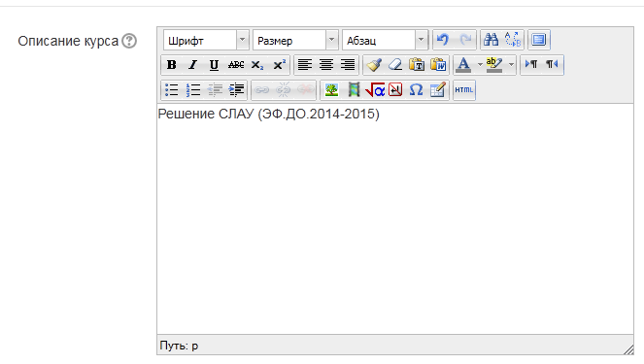Insert an image with tree icon
The width and height of the screenshot is (644, 364).
331,90
